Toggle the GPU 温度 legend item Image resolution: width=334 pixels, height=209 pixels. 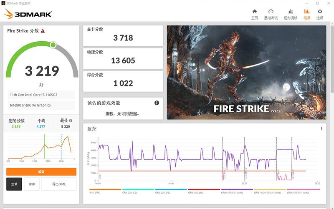click(x=171, y=191)
